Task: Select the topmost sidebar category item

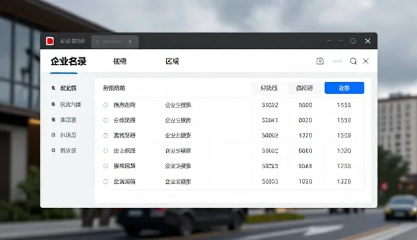Action: [64, 88]
